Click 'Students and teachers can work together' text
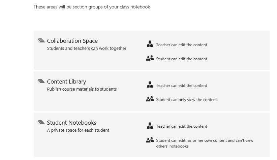Viewport: 277px width, 160px height. 87,49
